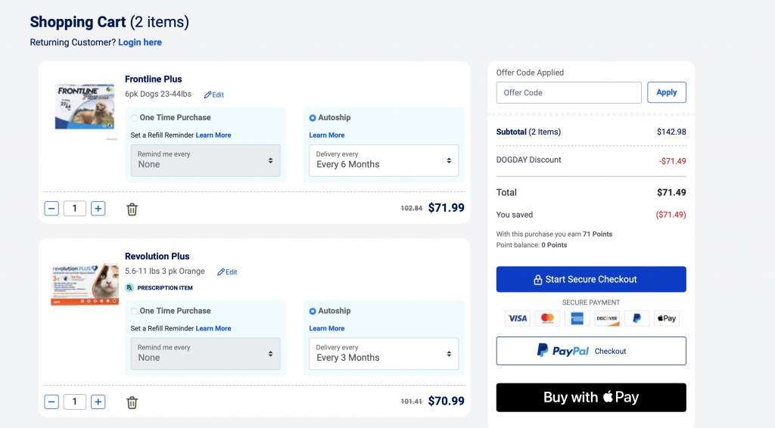Open the Every 3 Months delivery dropdown
Screen dimensions: 775x428
pos(383,354)
